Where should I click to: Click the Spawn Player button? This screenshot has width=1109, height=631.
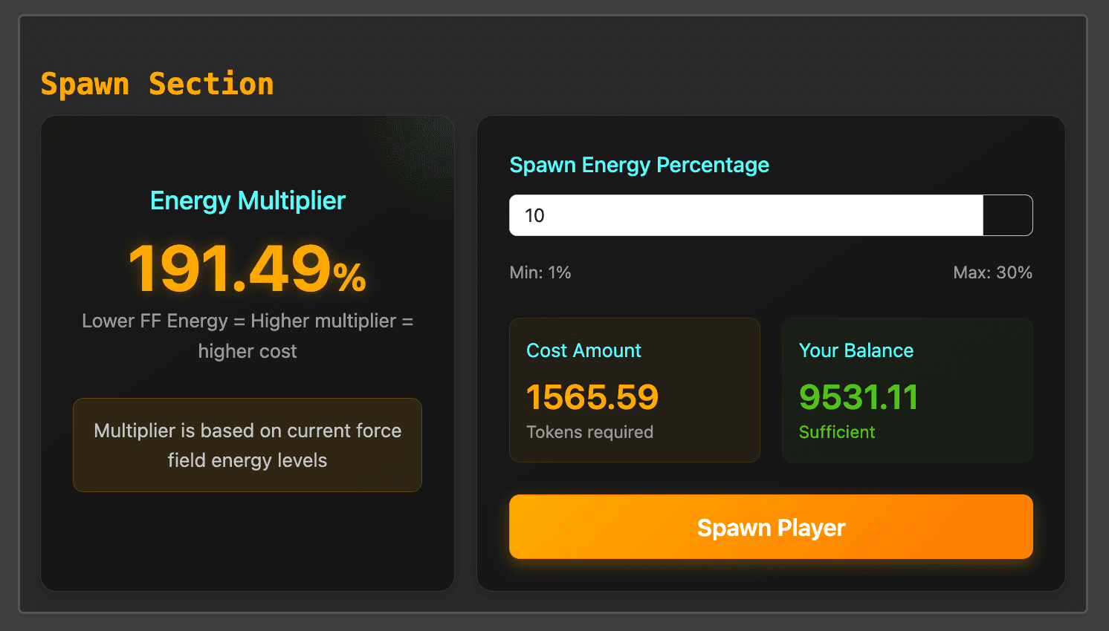coord(771,527)
